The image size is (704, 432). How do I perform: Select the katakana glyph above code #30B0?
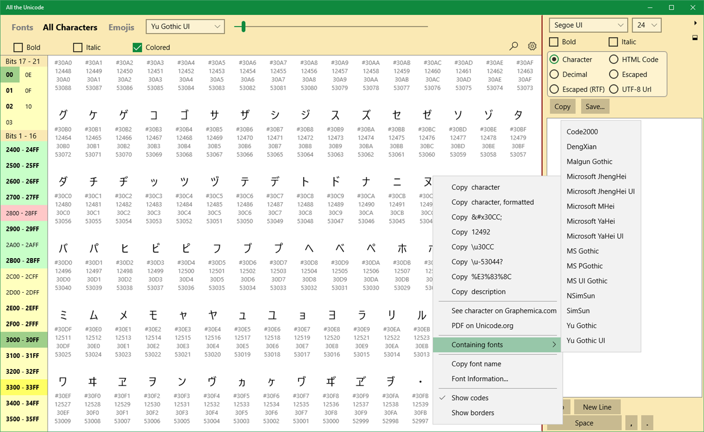63,115
